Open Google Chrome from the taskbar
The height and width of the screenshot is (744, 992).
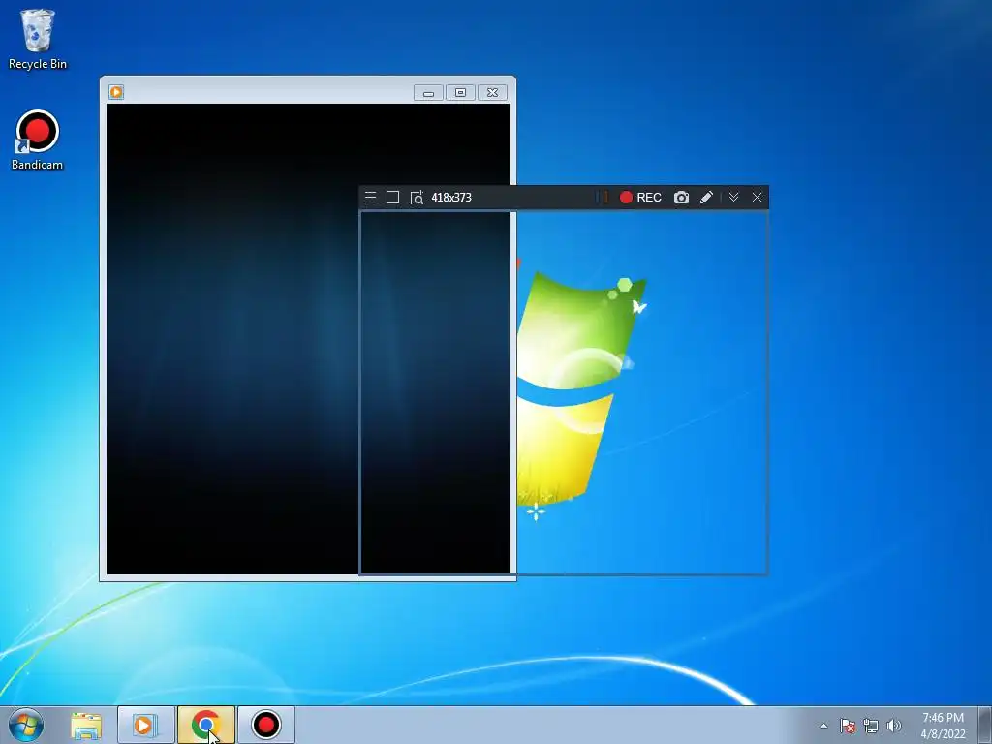pyautogui.click(x=205, y=725)
